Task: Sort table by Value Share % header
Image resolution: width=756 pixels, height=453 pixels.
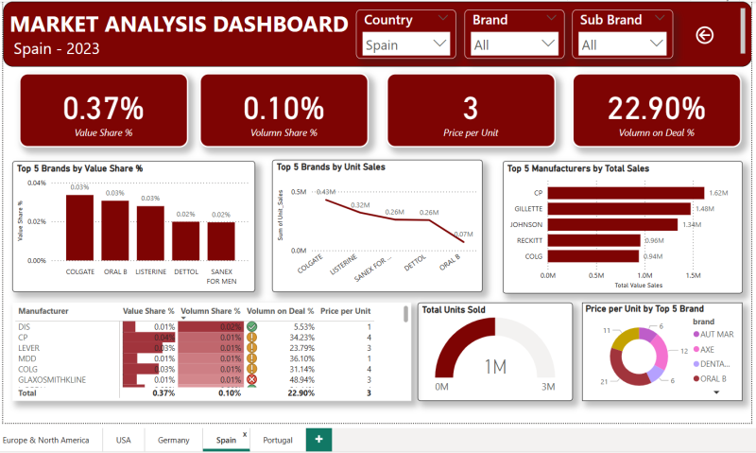Action: coord(148,311)
